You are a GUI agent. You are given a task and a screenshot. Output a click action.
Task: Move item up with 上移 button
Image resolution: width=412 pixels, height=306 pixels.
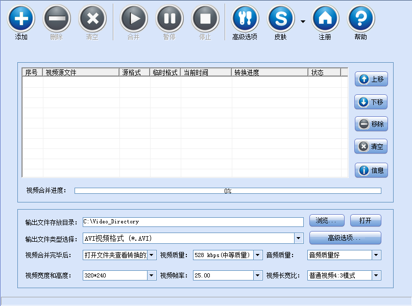pos(371,79)
